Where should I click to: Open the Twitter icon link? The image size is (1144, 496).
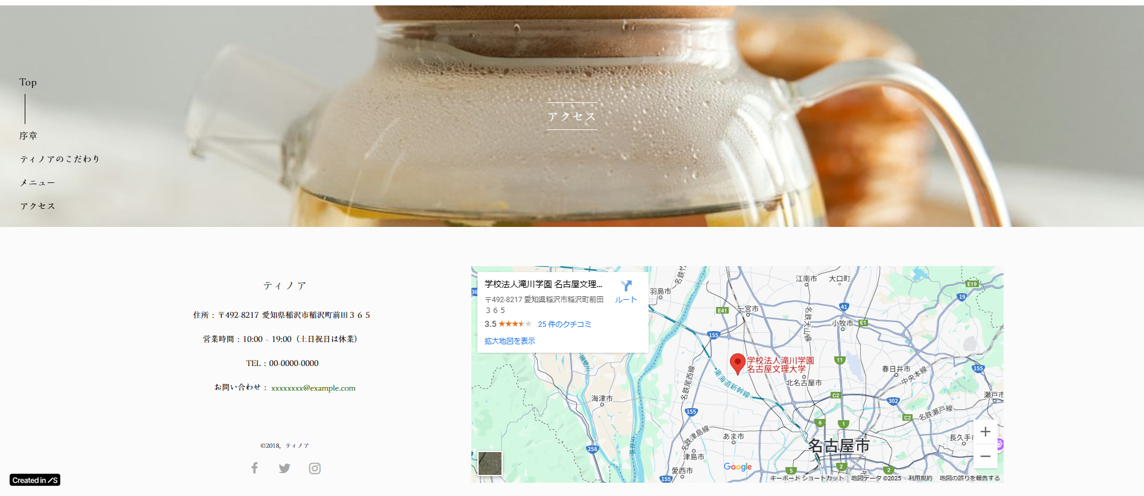[x=284, y=468]
